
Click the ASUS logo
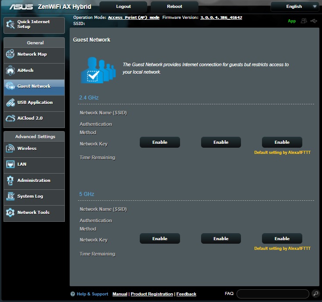click(x=21, y=7)
